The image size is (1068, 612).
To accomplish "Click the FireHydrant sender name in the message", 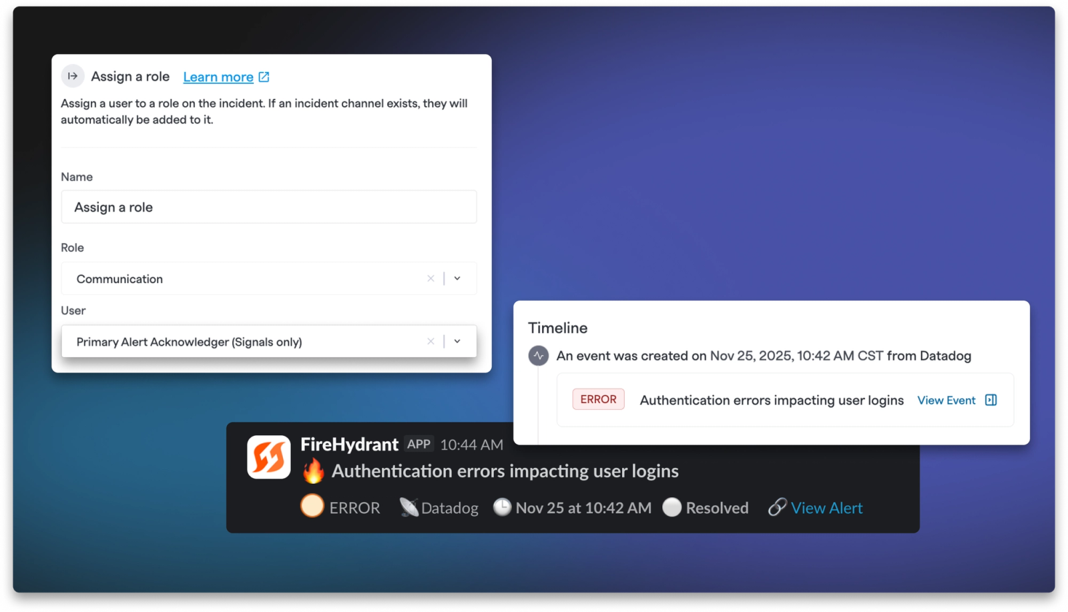I will (x=349, y=444).
